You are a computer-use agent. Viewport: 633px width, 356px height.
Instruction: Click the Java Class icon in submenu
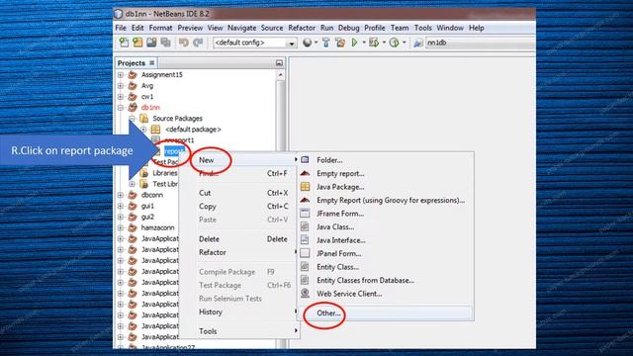305,226
